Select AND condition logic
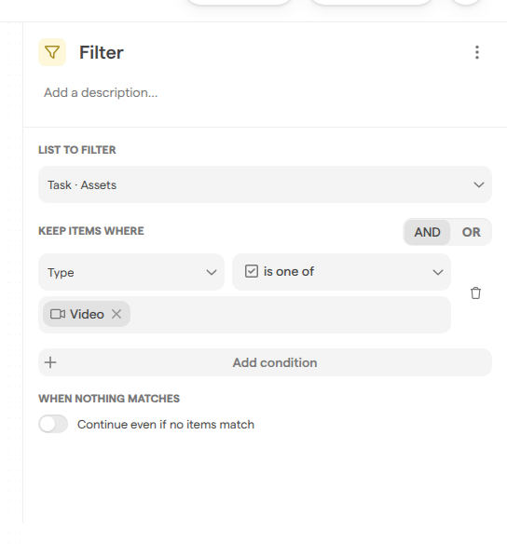 pyautogui.click(x=427, y=232)
